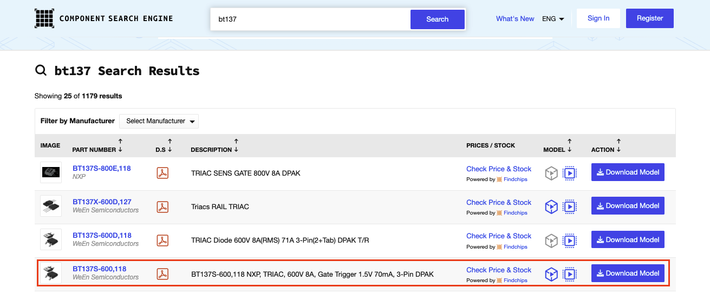The height and width of the screenshot is (294, 710).
Task: Click footprint preview icon for BT137S-600,118
Action: pyautogui.click(x=570, y=274)
